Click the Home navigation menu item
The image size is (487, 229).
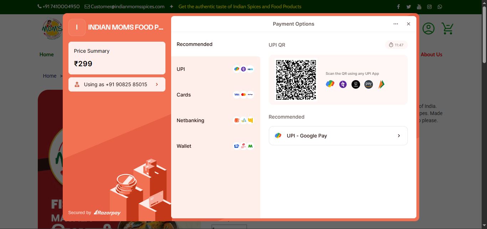(47, 54)
